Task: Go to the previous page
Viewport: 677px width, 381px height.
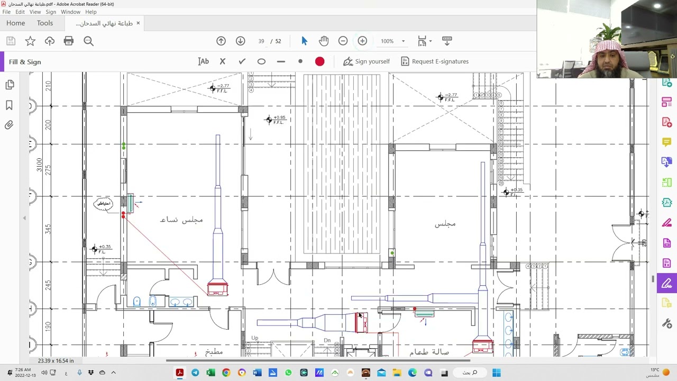Action: point(221,41)
